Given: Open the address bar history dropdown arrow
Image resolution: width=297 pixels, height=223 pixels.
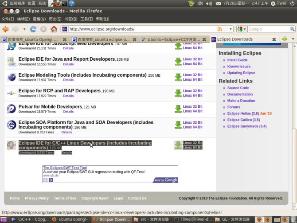Looking at the screenshot, I should tap(231, 29).
